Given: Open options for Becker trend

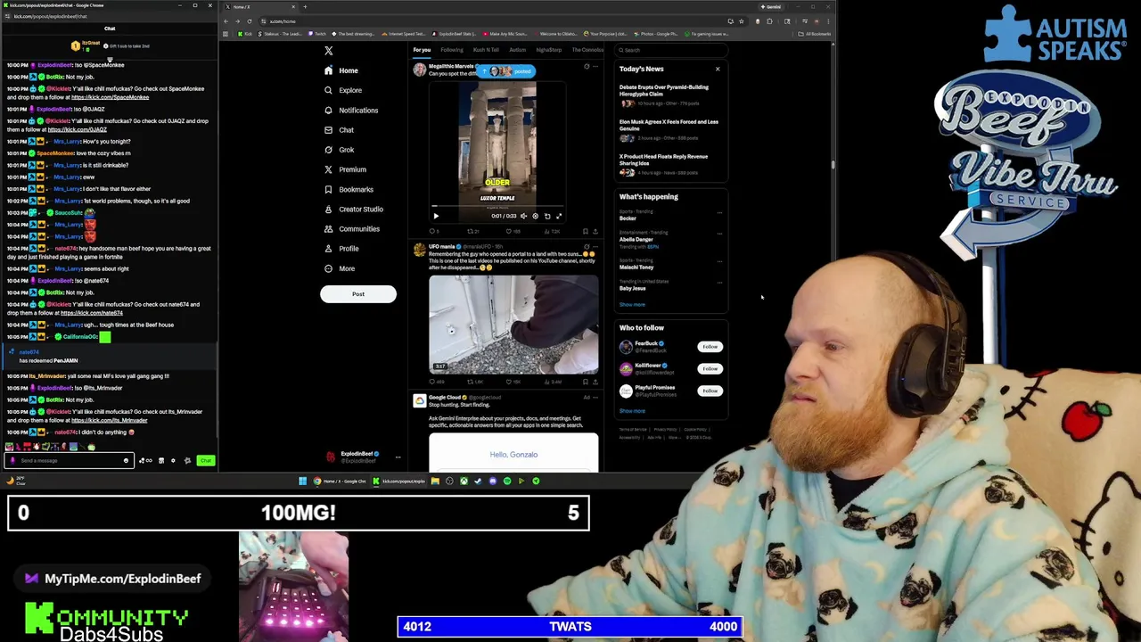Looking at the screenshot, I should click(719, 213).
